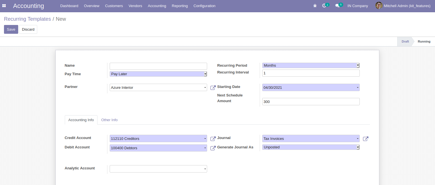Expand the Pay Time dropdown
The width and height of the screenshot is (435, 185).
(158, 74)
